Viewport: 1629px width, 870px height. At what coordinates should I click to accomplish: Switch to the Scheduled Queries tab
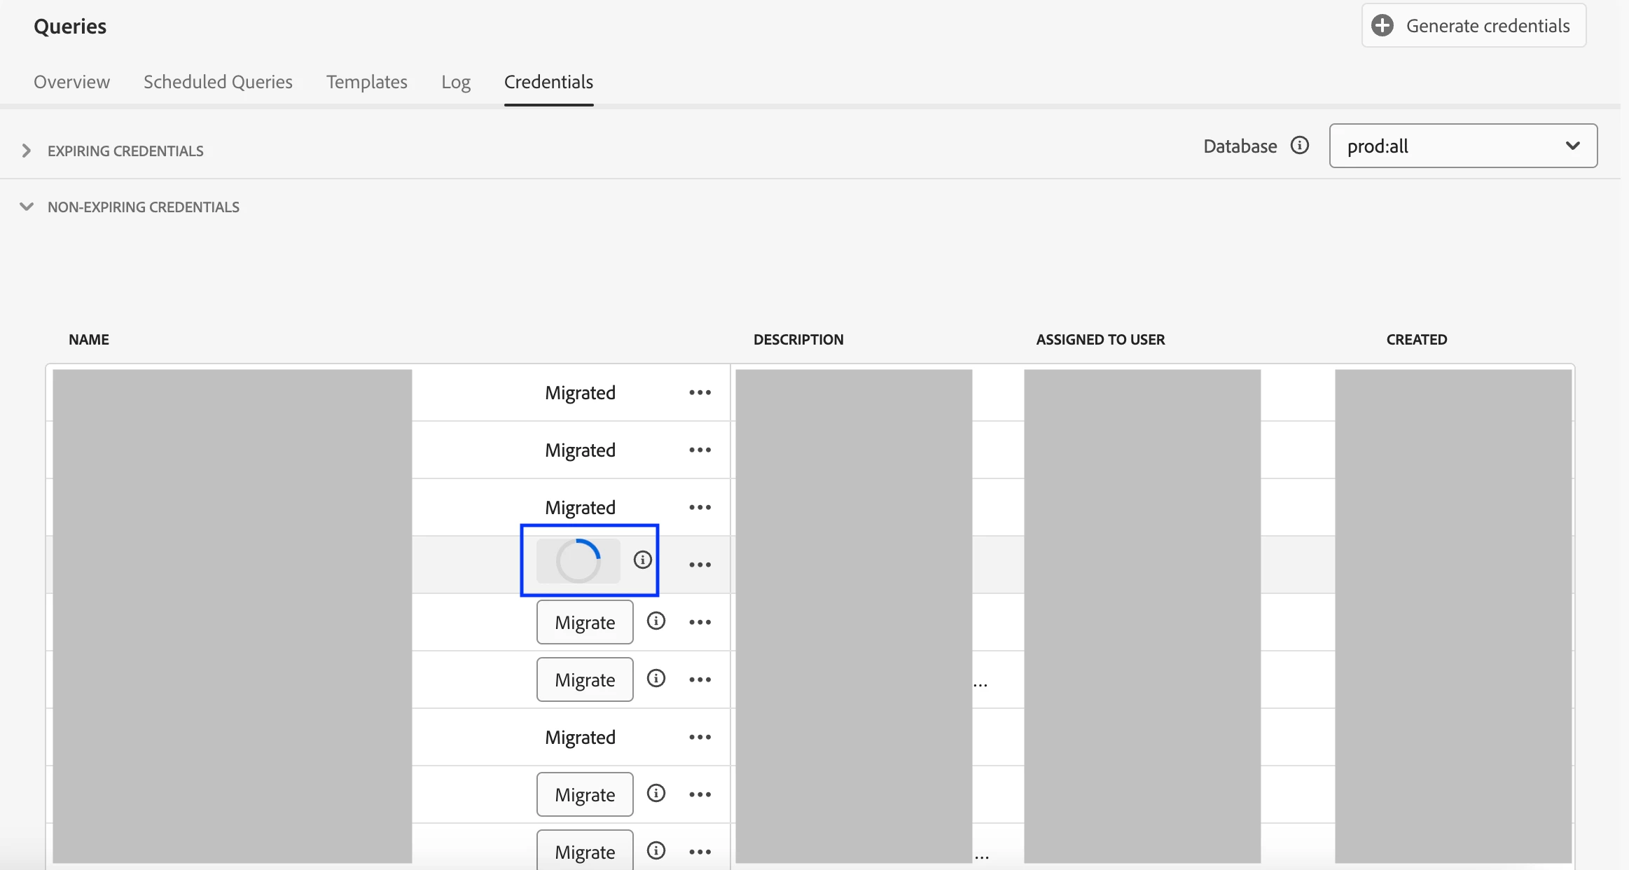[218, 82]
